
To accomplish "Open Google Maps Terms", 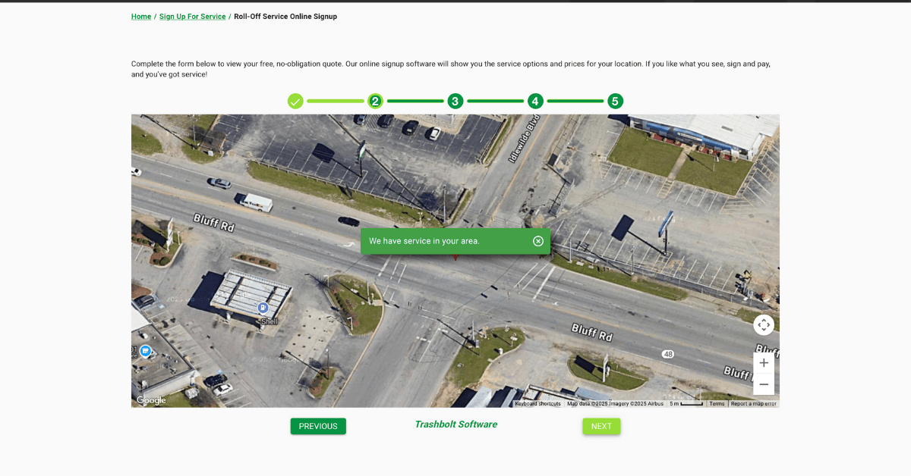I will click(716, 403).
